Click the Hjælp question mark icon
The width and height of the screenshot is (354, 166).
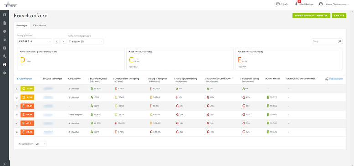[278, 4]
